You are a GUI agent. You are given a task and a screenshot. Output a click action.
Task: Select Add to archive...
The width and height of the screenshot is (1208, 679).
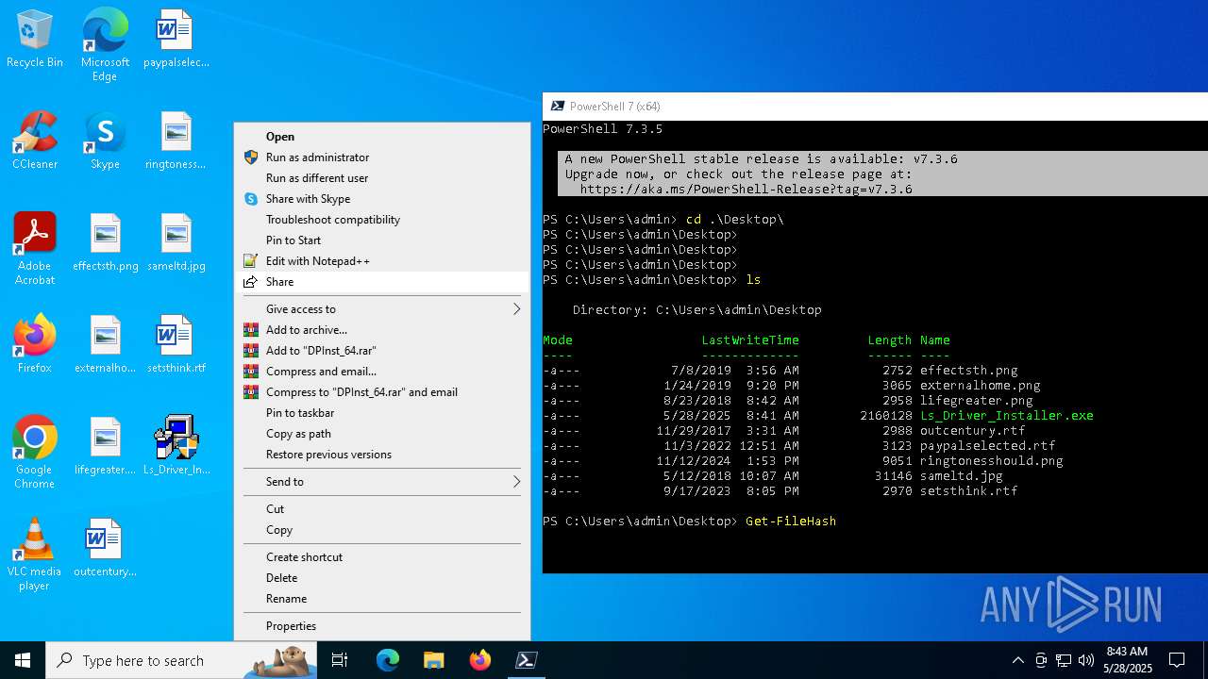point(382,330)
